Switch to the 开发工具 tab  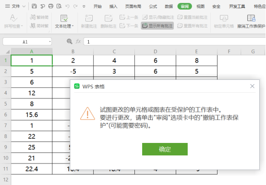click(237, 6)
